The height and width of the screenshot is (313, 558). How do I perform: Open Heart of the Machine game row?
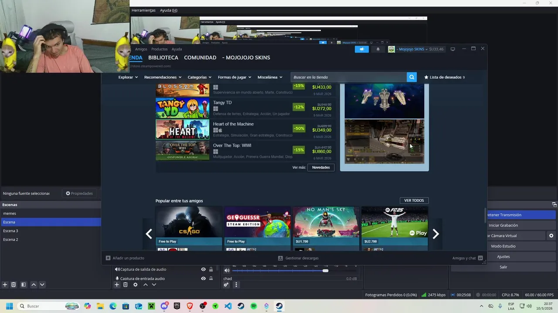[245, 130]
